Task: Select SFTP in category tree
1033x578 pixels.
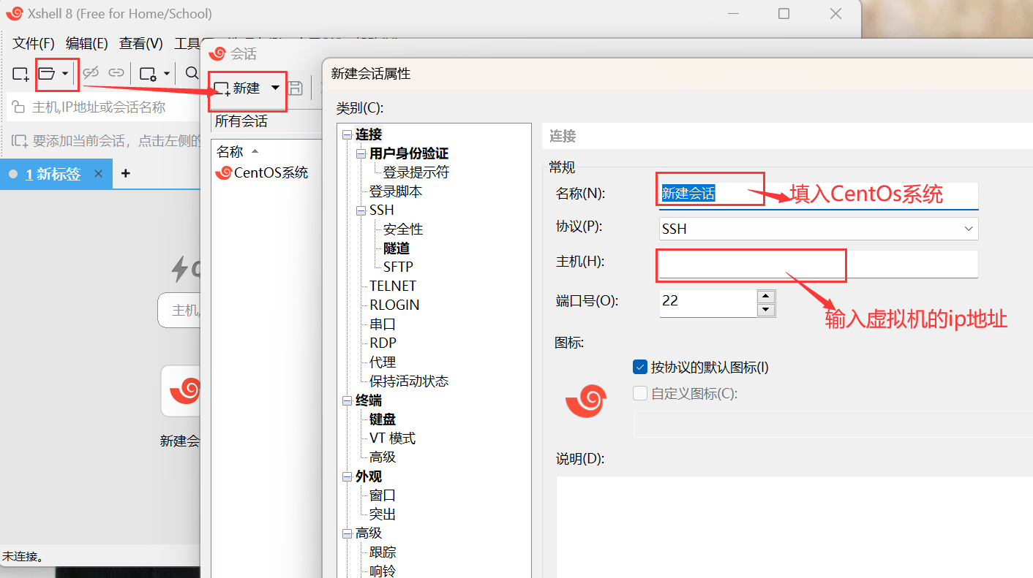Action: pyautogui.click(x=398, y=267)
